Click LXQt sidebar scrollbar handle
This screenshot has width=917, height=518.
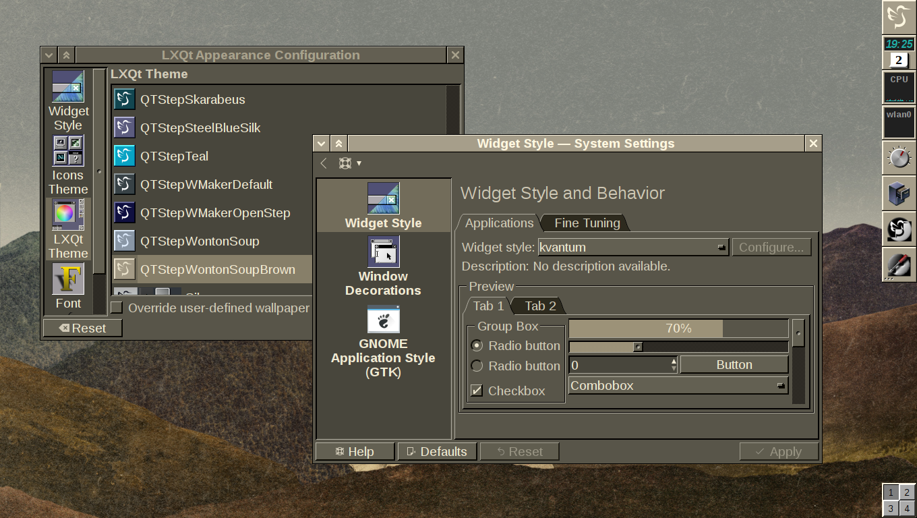pyautogui.click(x=100, y=171)
